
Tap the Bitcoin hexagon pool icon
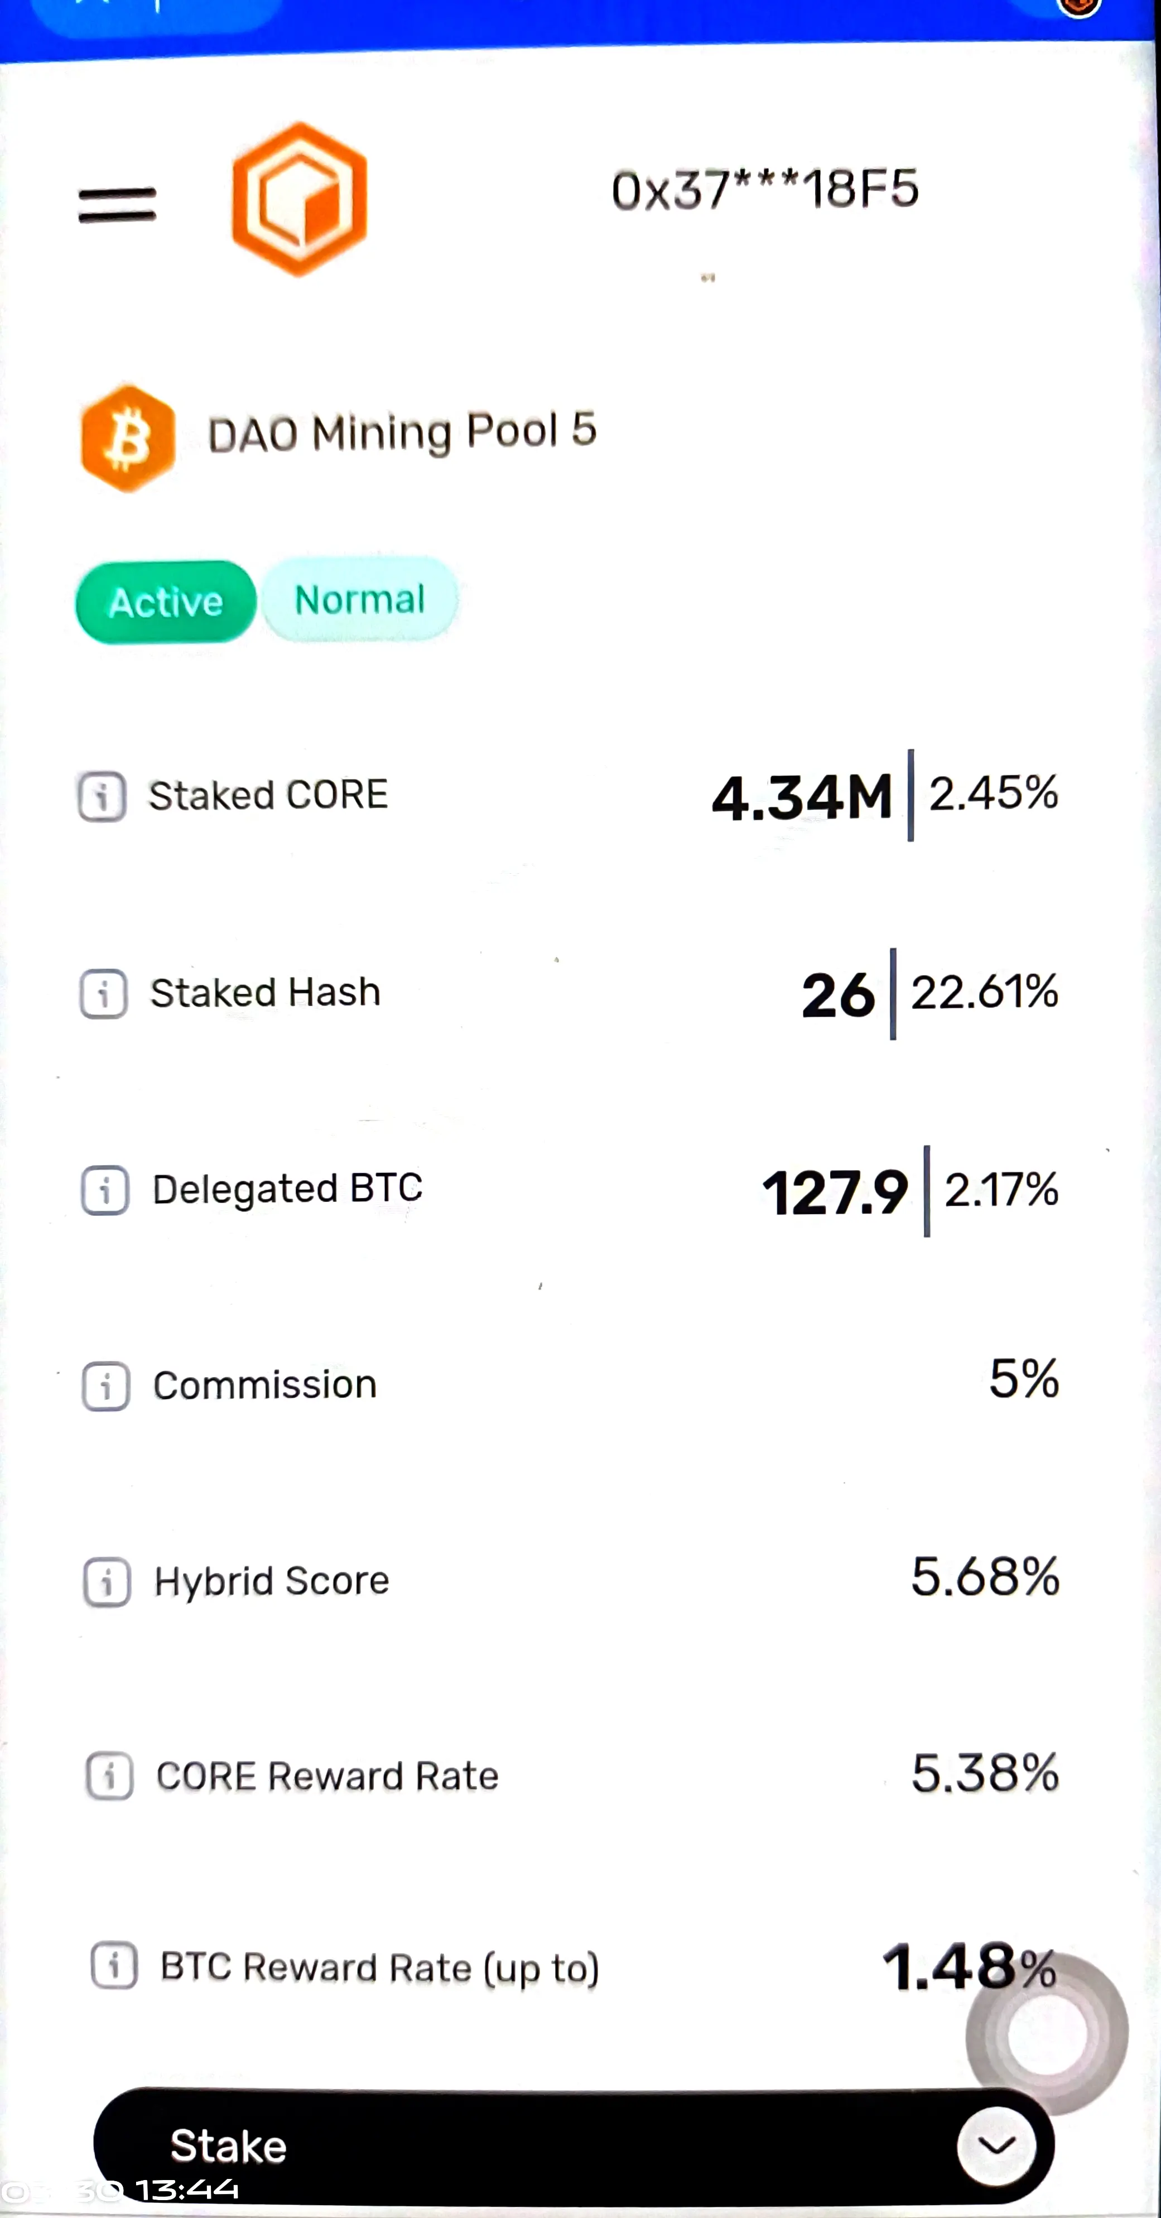tap(128, 438)
